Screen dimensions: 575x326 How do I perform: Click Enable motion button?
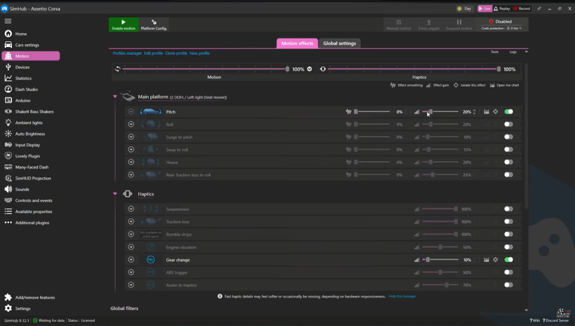tap(124, 25)
